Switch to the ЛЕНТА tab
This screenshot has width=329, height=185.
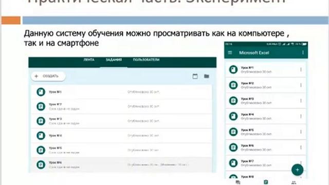point(89,60)
